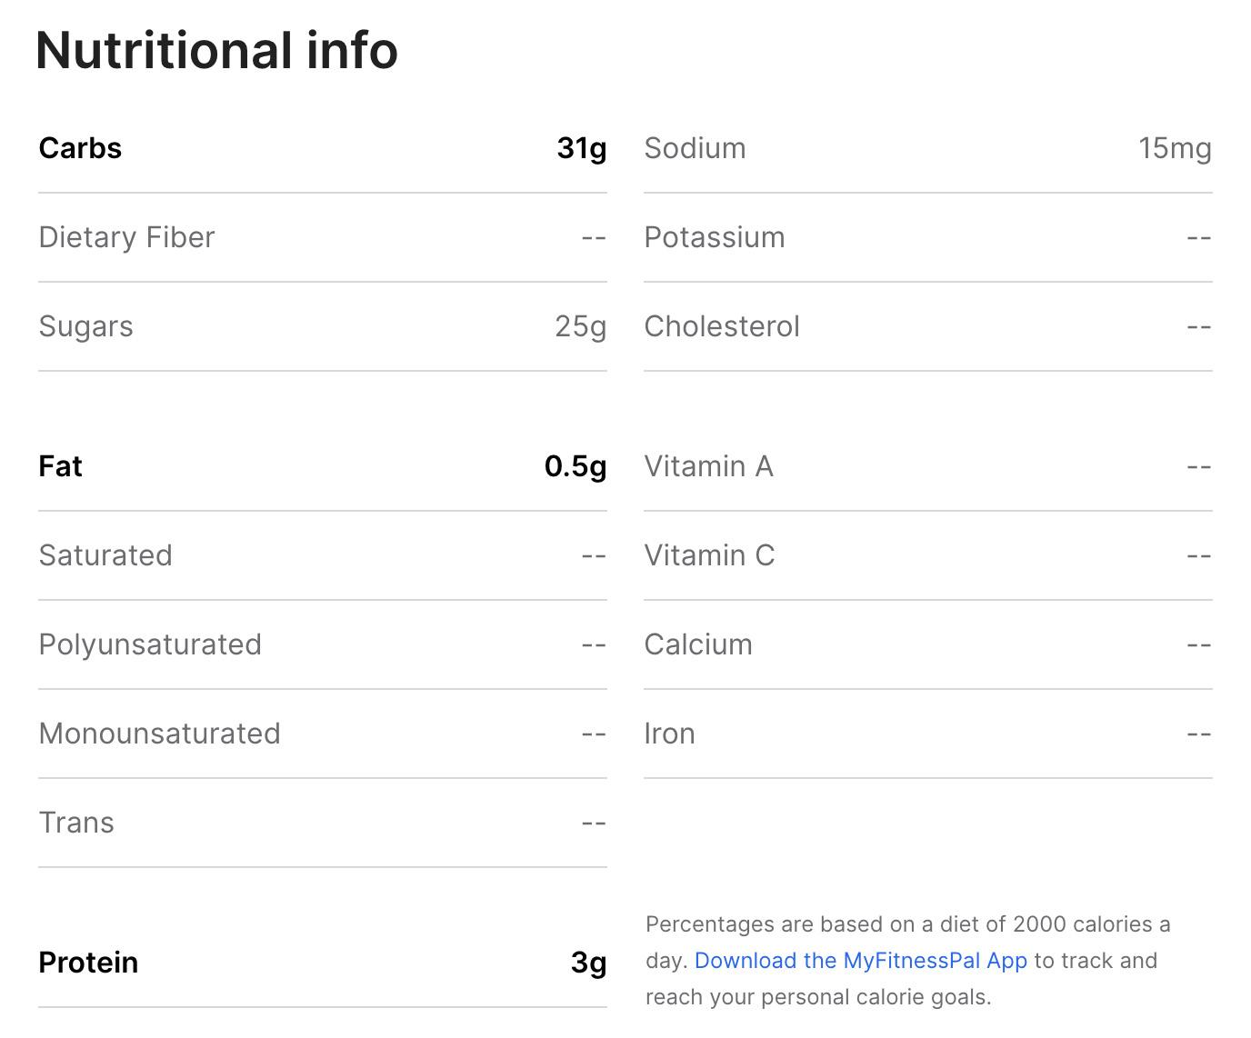Click the 15mg sodium value
Screen dimensions: 1251x1038
click(1175, 148)
